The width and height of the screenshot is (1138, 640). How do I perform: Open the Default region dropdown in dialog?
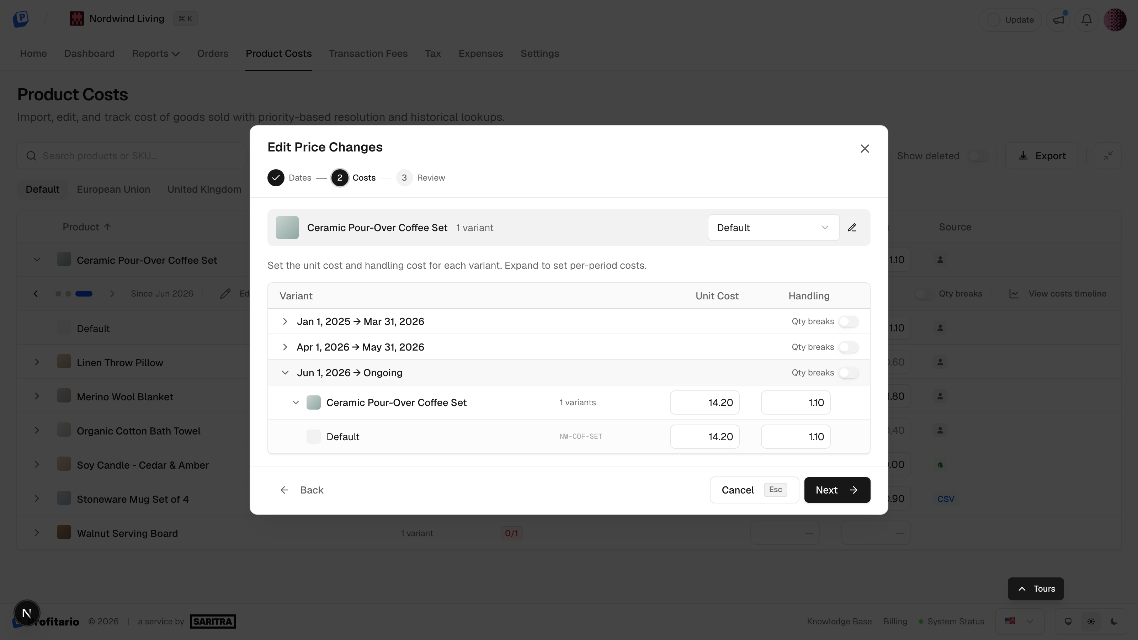pos(773,228)
